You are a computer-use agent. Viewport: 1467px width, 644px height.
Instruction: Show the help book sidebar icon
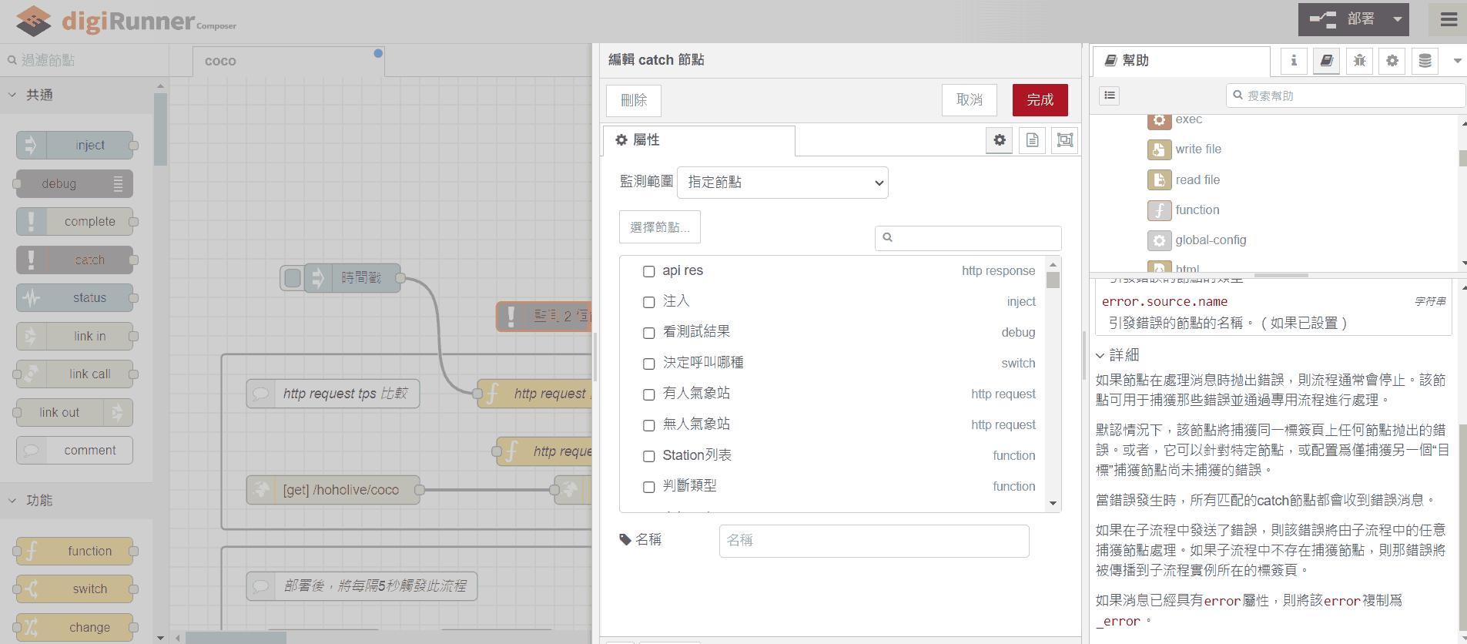[1327, 60]
